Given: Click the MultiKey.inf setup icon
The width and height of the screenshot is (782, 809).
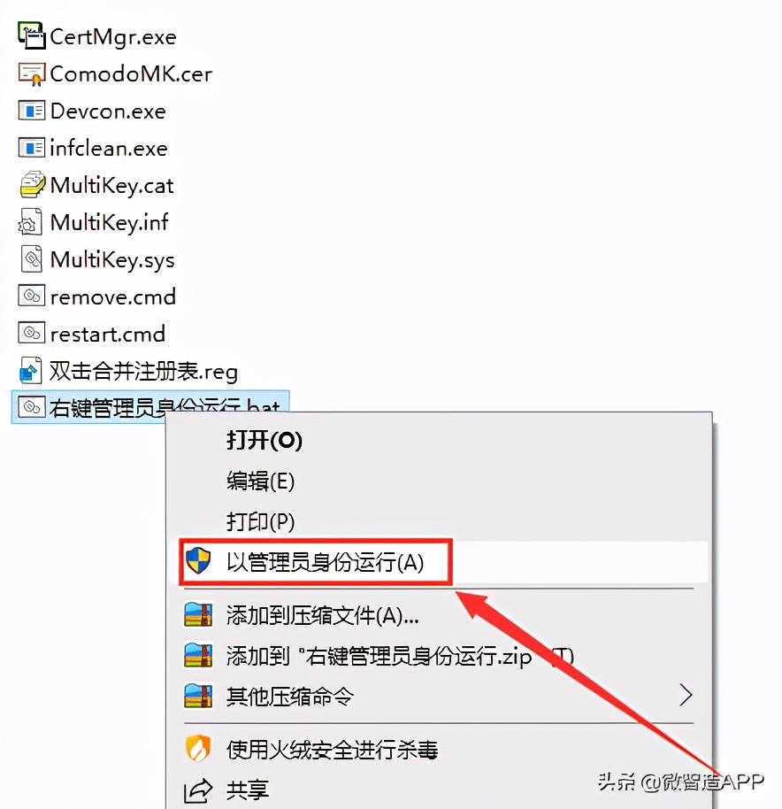Looking at the screenshot, I should click(x=30, y=222).
